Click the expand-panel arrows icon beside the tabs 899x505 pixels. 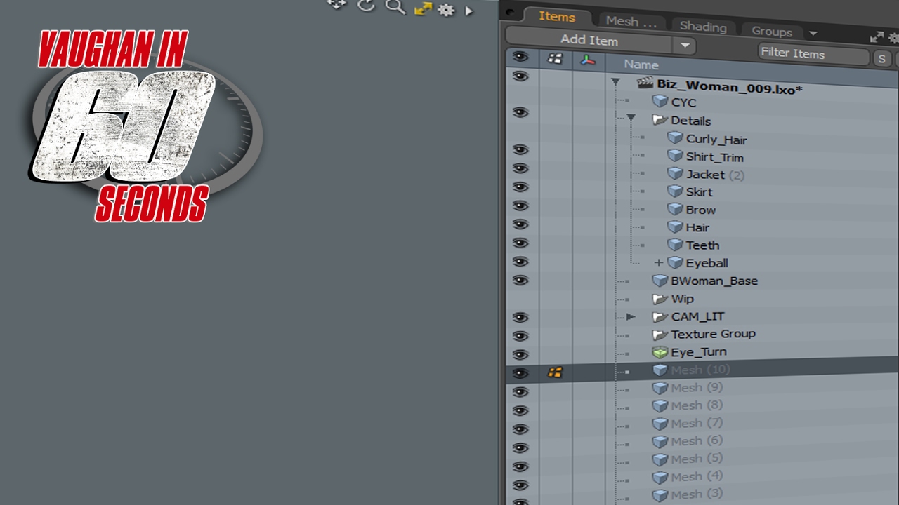877,37
